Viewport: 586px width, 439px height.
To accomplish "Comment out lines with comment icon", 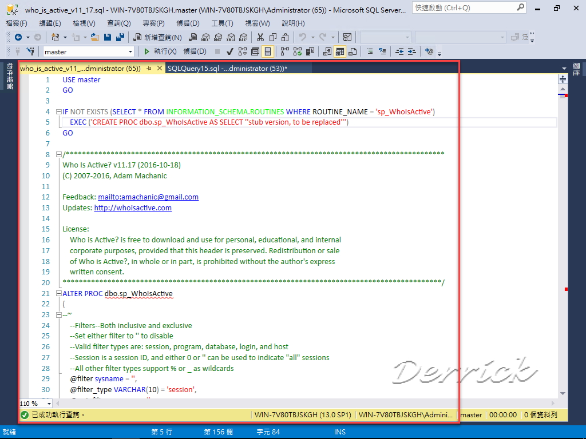I will pyautogui.click(x=370, y=51).
